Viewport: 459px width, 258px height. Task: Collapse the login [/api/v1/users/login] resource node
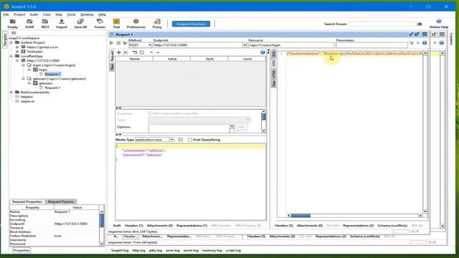(x=24, y=65)
